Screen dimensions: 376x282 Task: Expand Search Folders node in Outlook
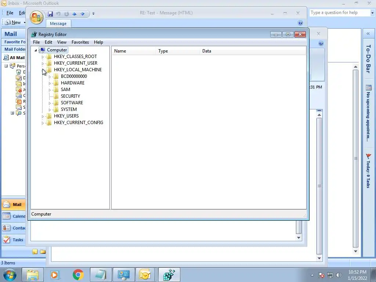(x=12, y=113)
